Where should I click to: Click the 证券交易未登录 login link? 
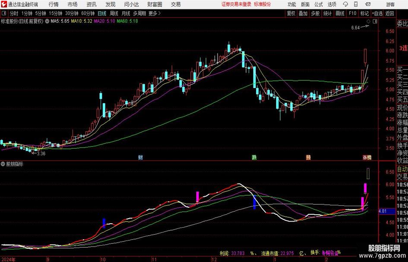pyautogui.click(x=236, y=4)
